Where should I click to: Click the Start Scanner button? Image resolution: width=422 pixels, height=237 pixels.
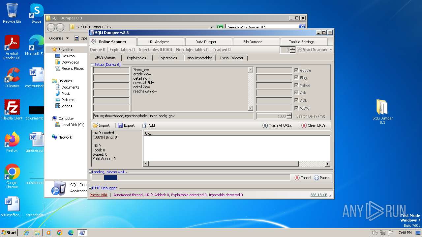[x=312, y=50]
